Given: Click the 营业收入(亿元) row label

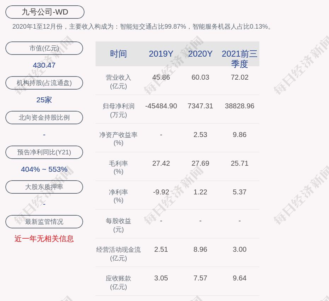Looking at the screenshot, I should [119, 81].
